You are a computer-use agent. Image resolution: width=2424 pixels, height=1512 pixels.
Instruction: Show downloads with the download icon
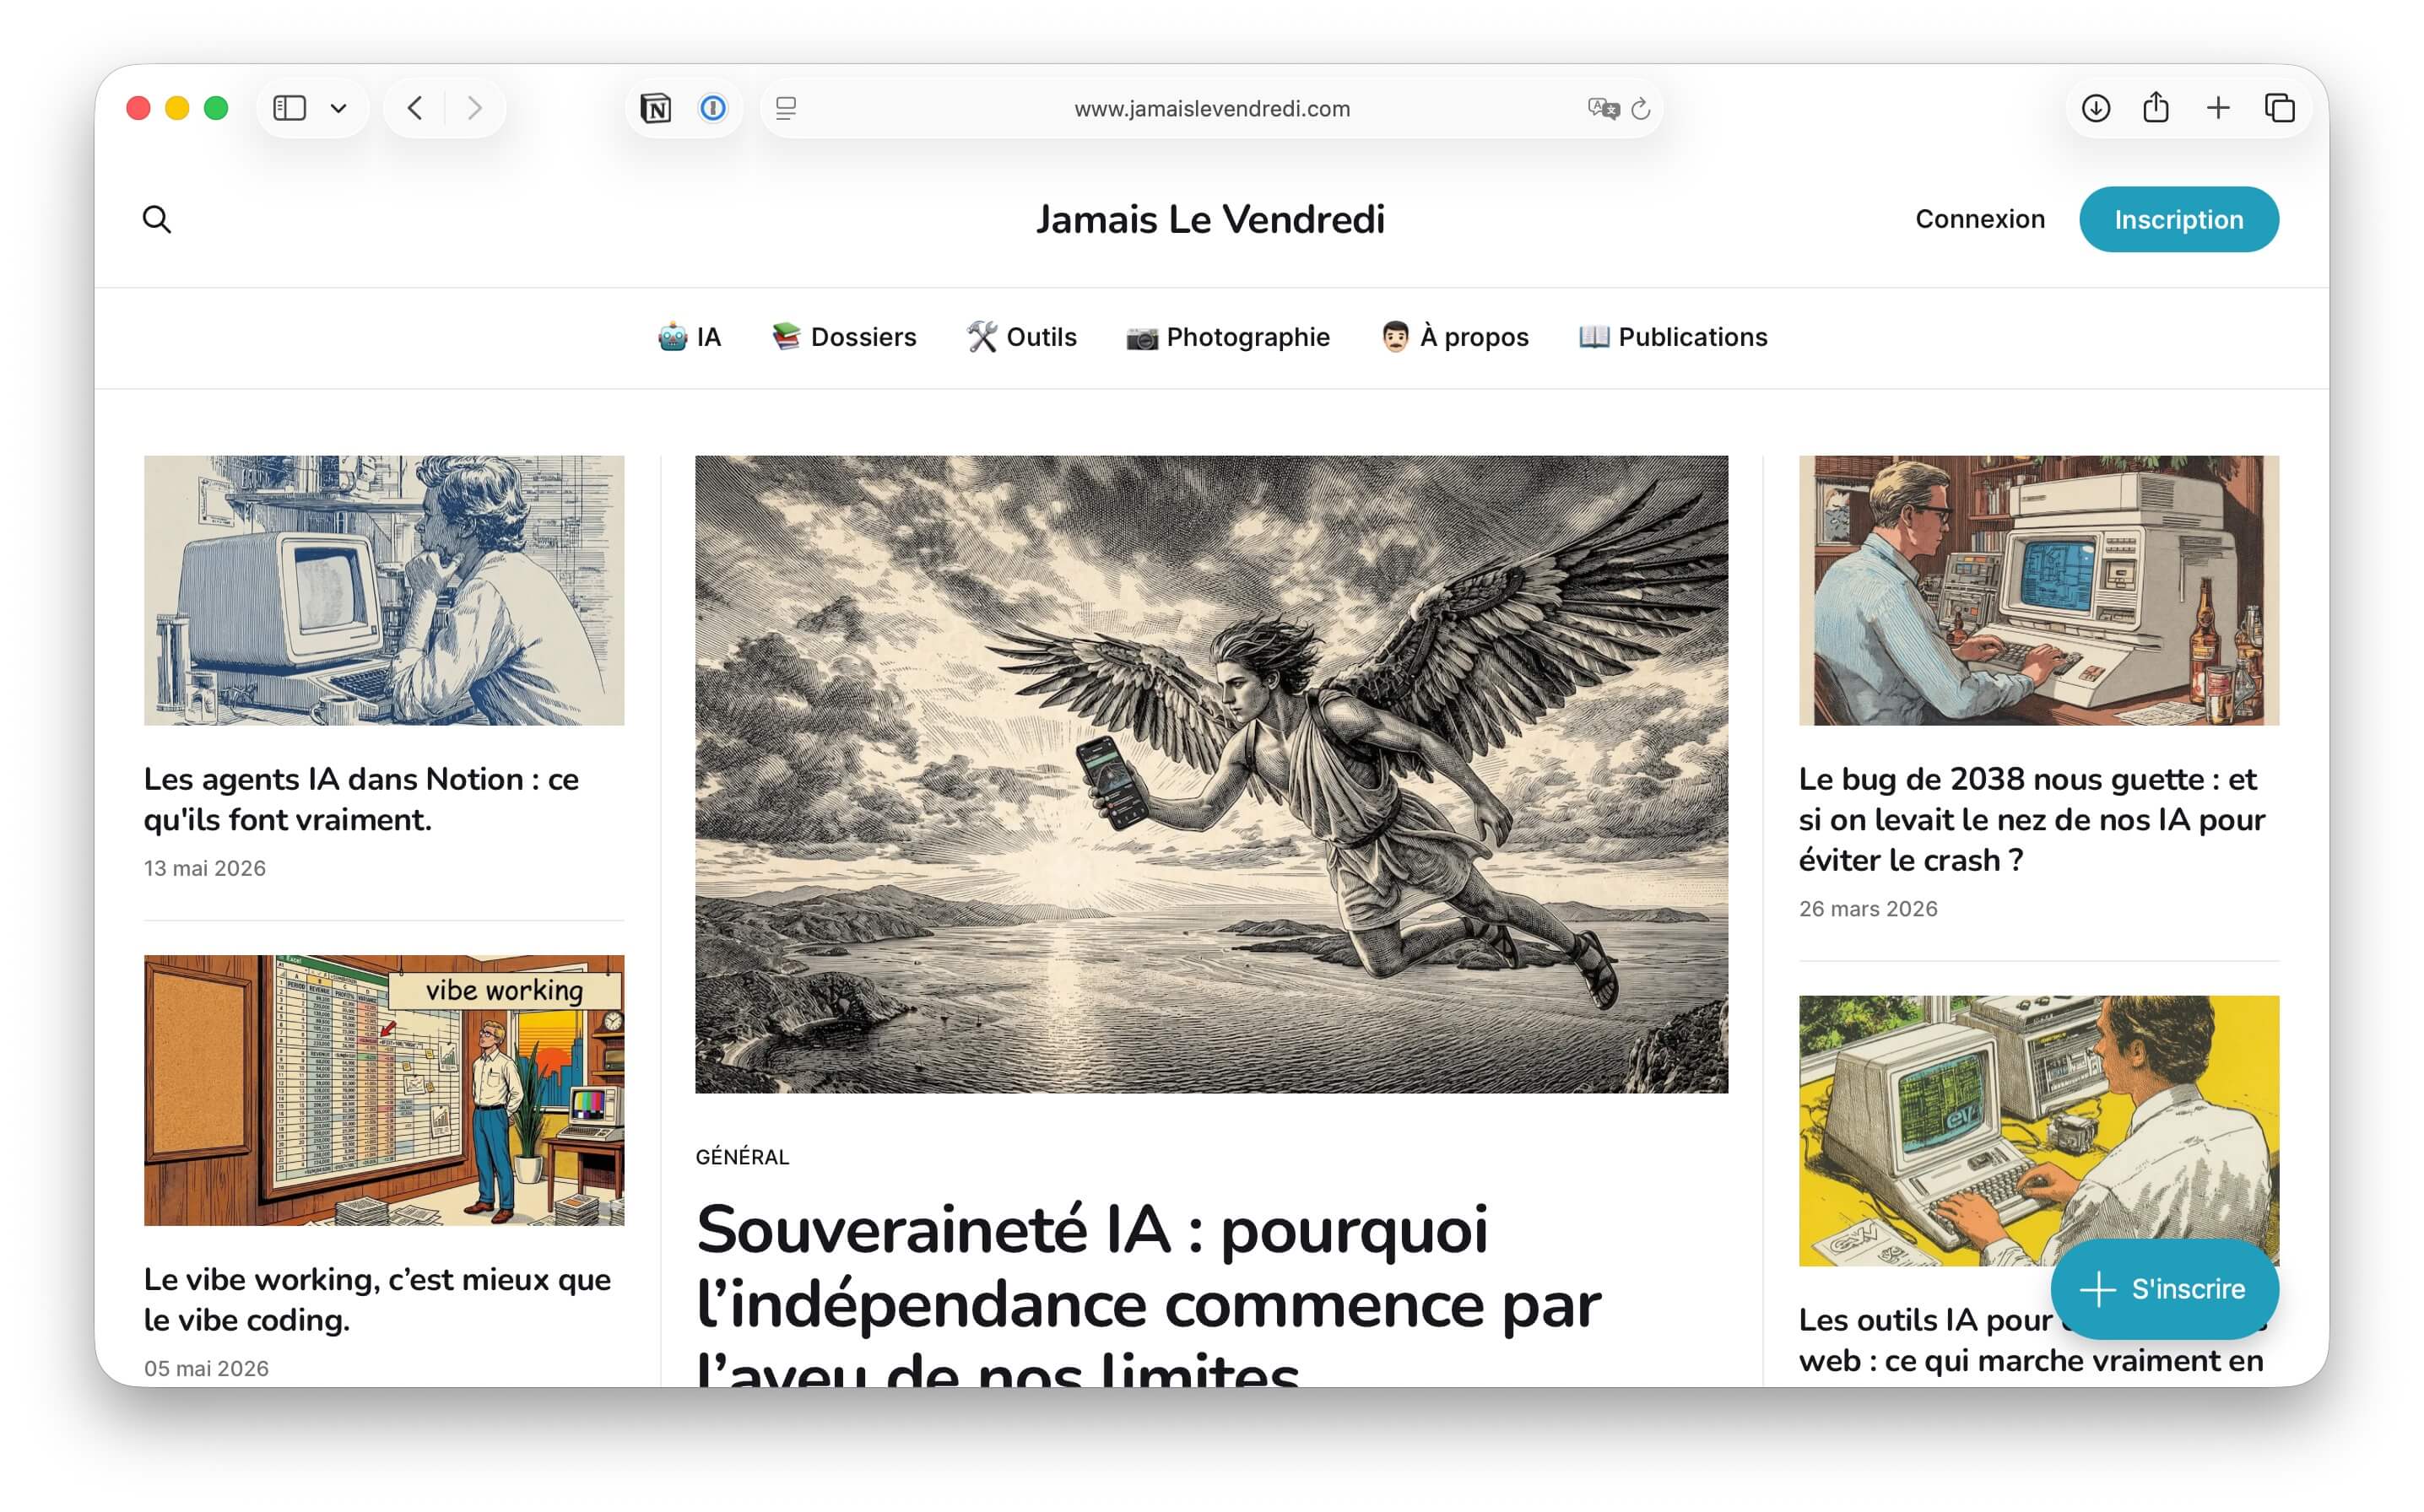[x=2096, y=108]
